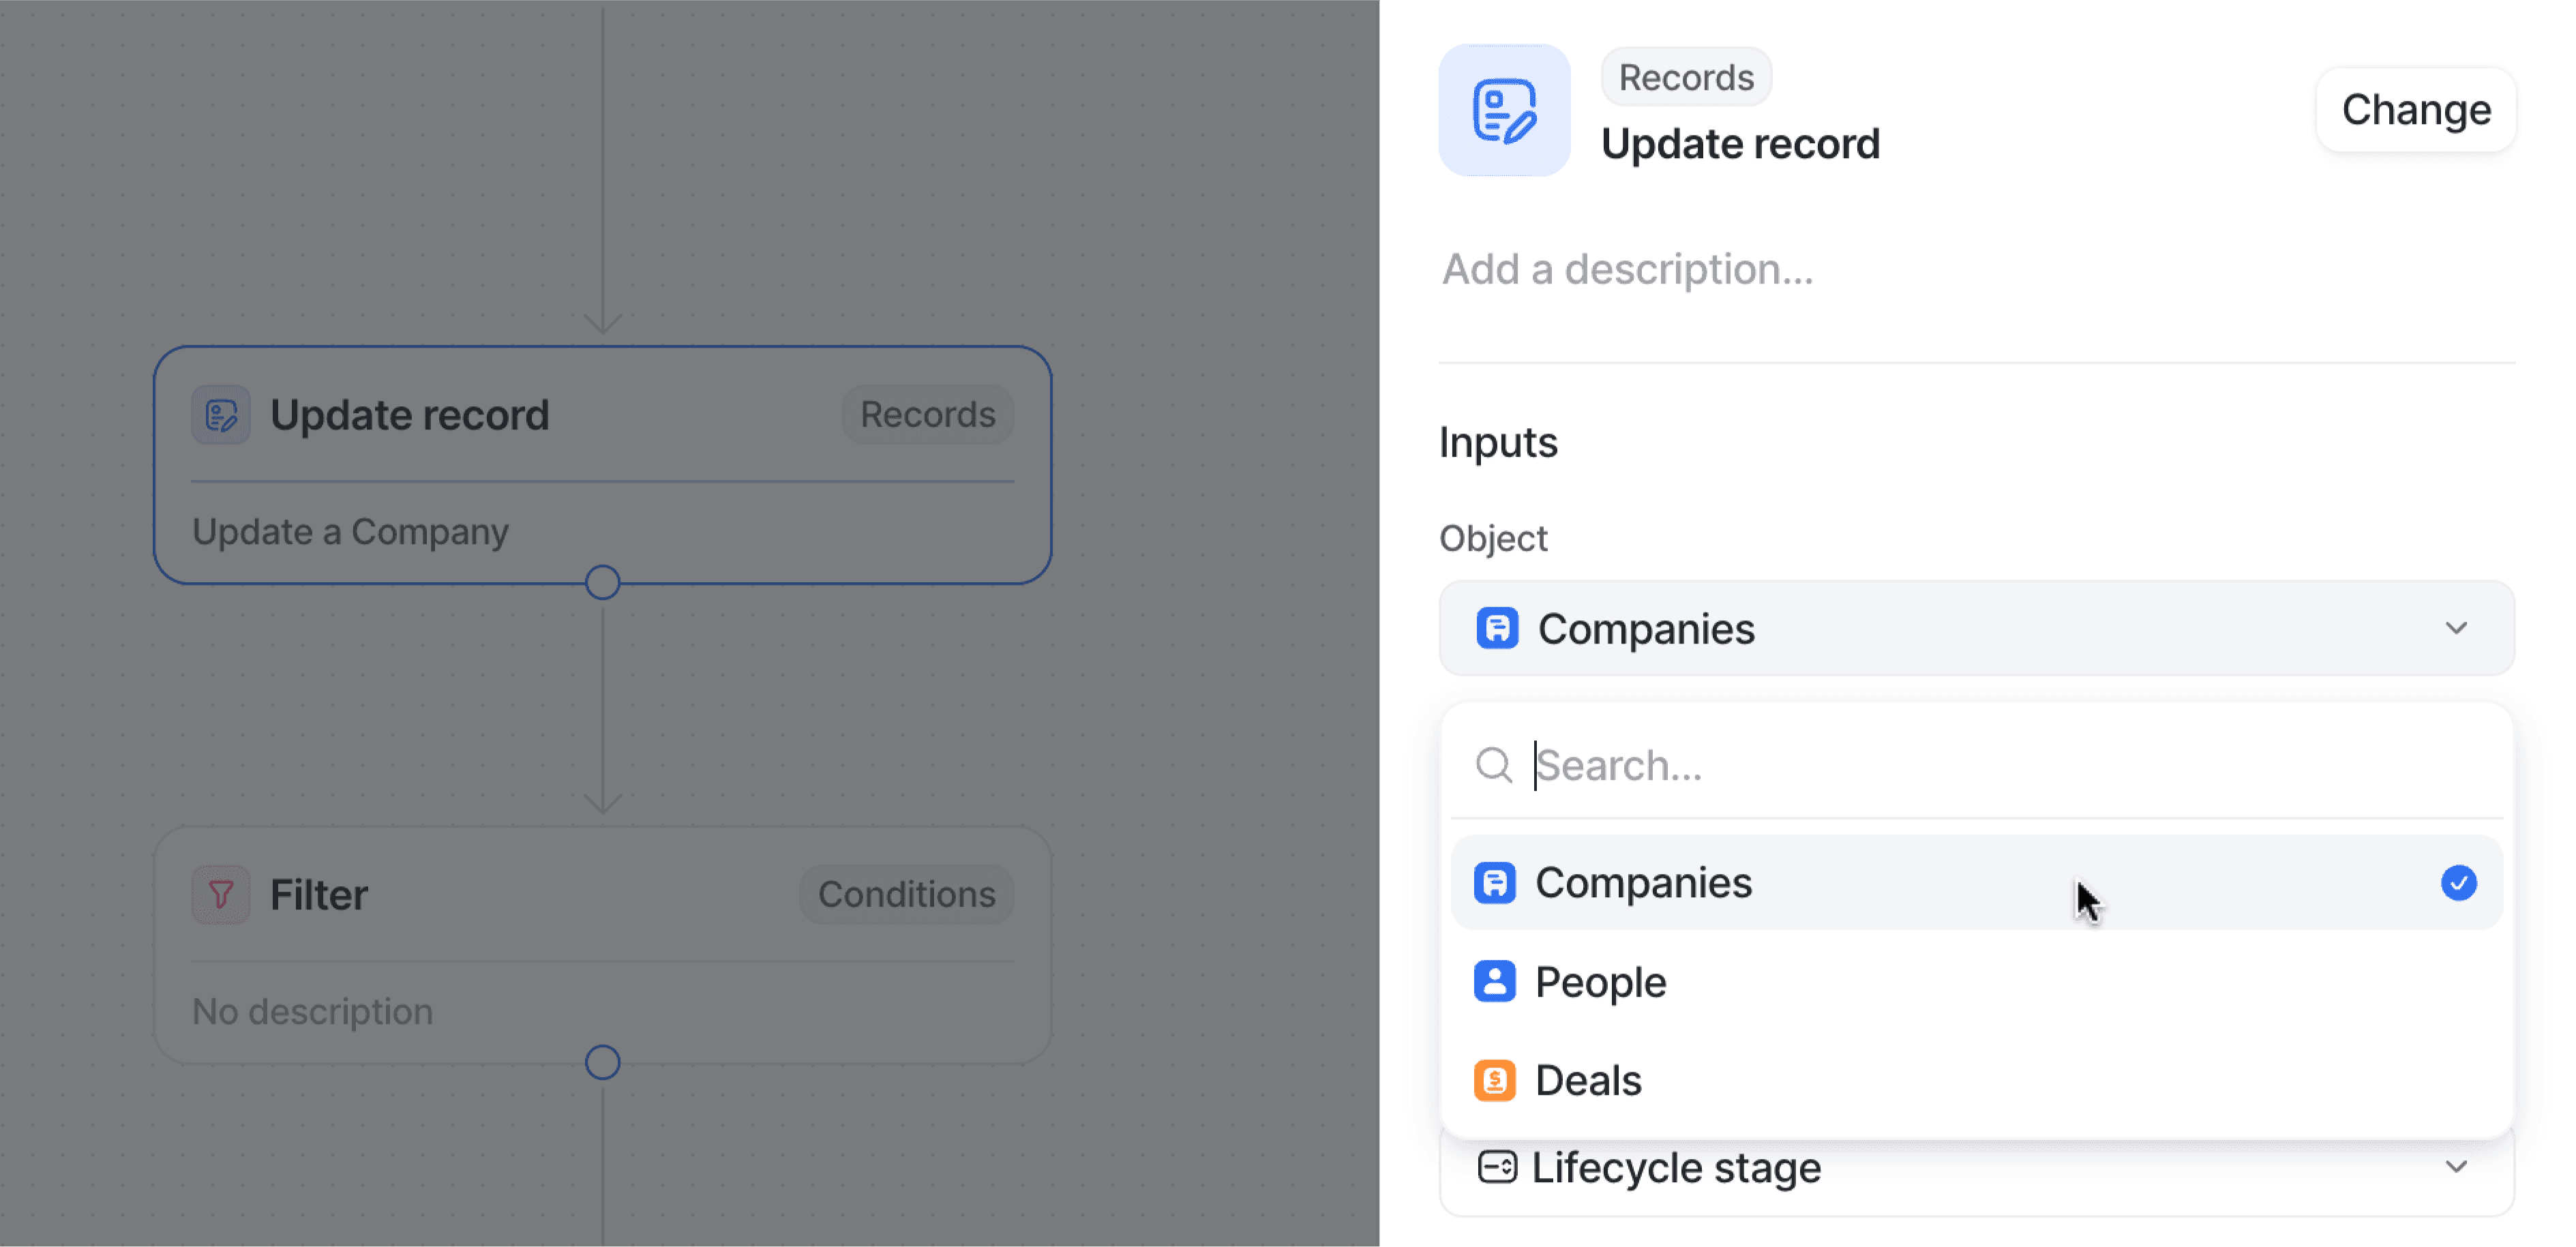Select Companies in the object list
The width and height of the screenshot is (2576, 1247).
(x=1976, y=883)
